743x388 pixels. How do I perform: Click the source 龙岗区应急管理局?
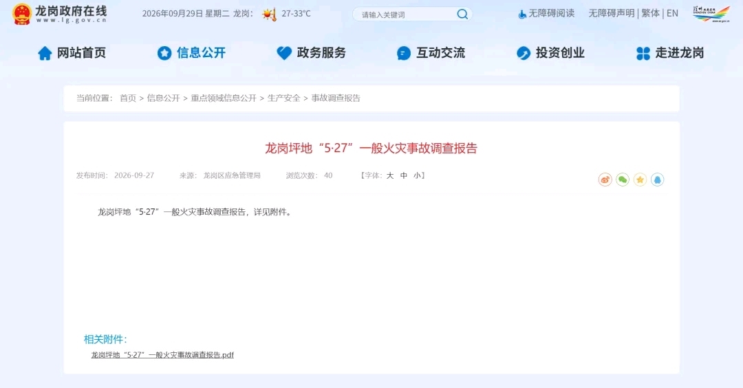(x=232, y=175)
